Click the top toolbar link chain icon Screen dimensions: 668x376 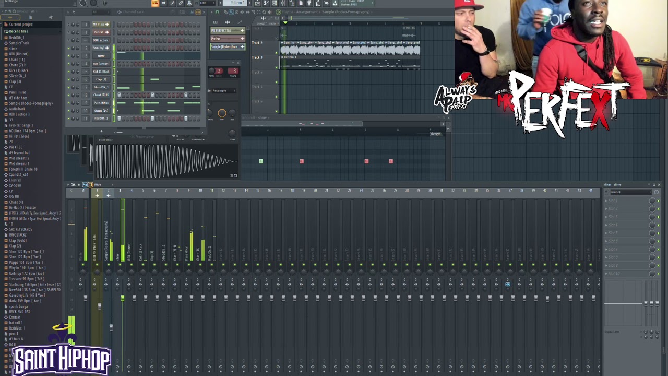tap(181, 3)
